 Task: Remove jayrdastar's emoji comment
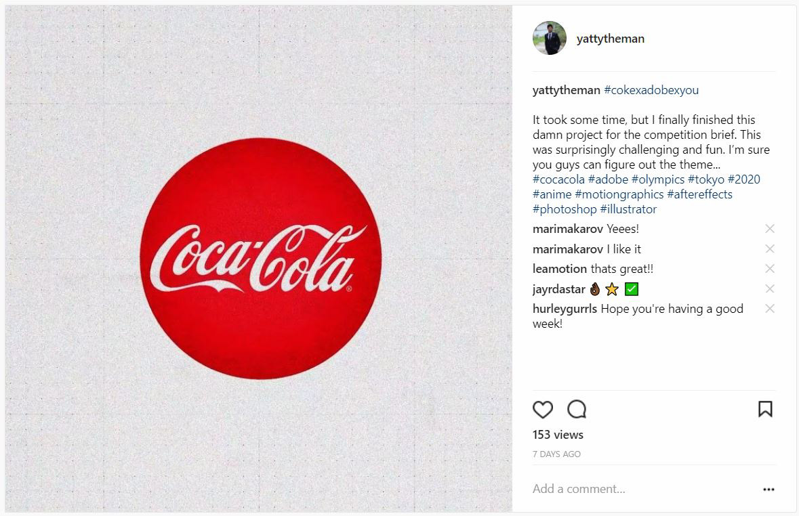769,289
